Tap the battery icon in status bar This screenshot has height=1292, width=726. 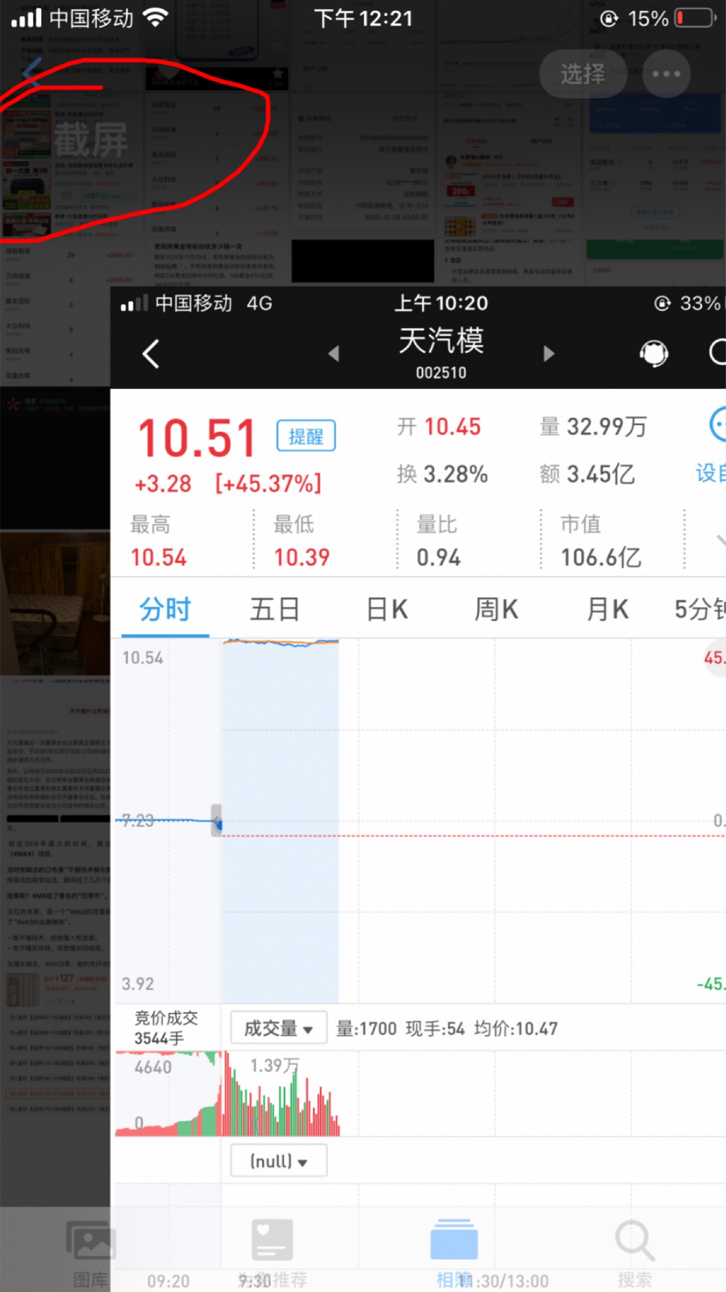click(x=695, y=18)
